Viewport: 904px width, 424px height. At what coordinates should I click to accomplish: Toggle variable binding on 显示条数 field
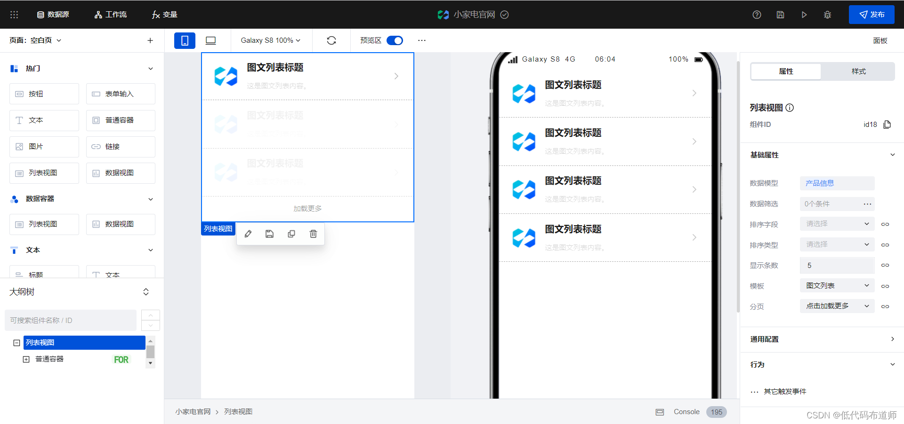tap(885, 265)
